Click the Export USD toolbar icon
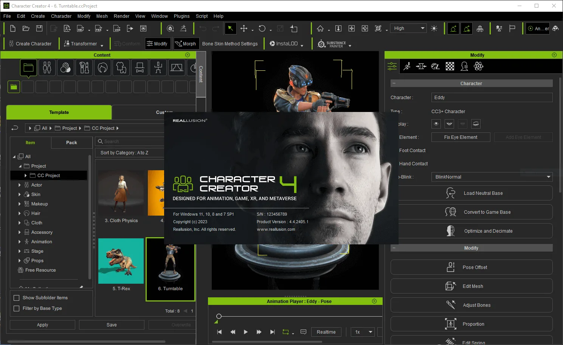 (117, 28)
